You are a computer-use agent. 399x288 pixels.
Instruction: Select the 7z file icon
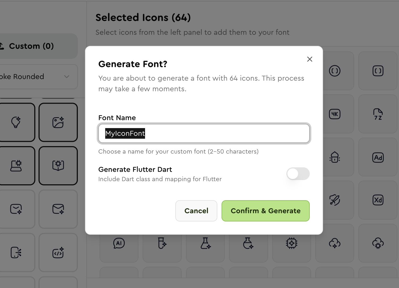point(378,114)
